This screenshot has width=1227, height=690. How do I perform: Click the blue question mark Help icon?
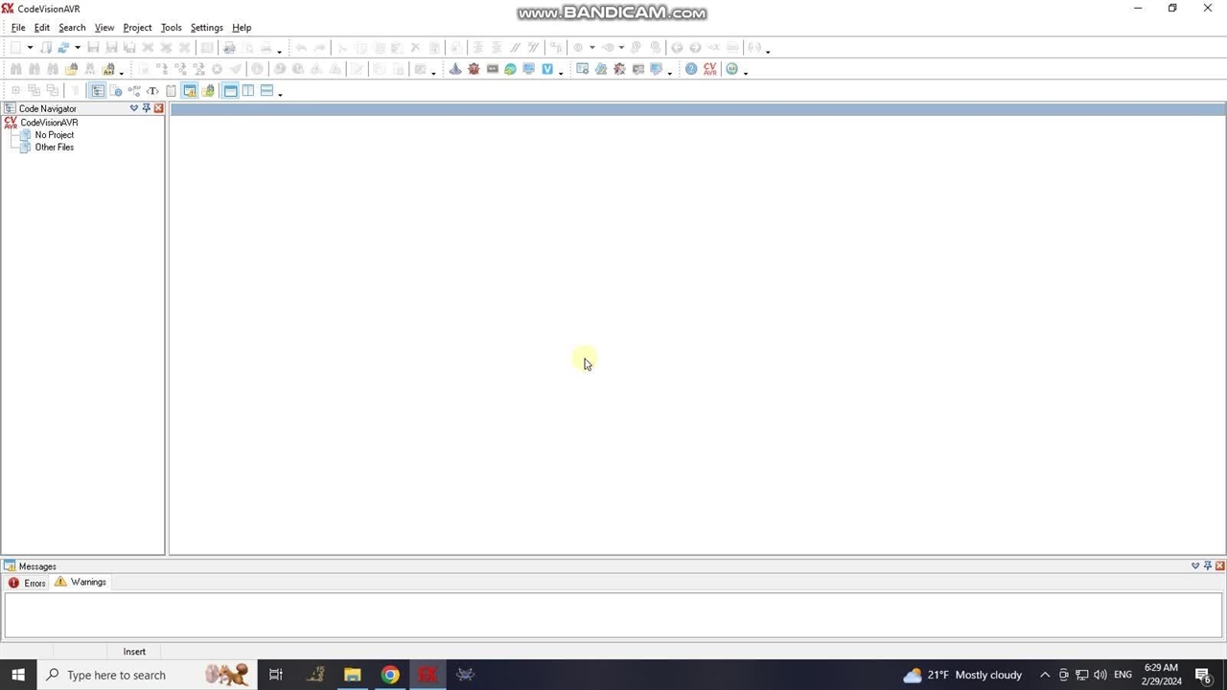pos(691,69)
